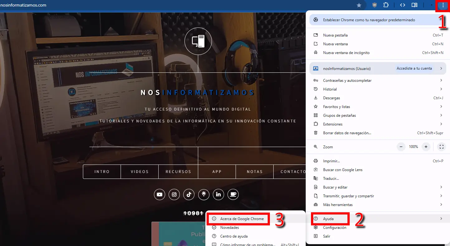This screenshot has width=450, height=246.
Task: Choose Nueva ventana from the menu
Action: point(378,44)
